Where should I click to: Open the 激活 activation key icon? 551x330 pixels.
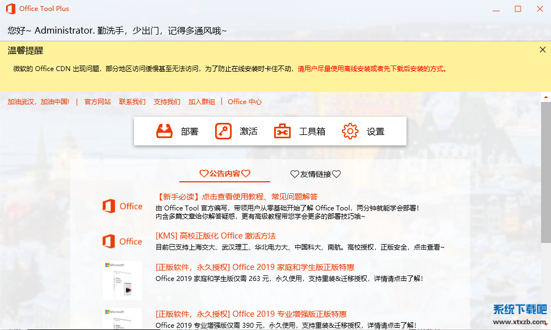coord(223,131)
